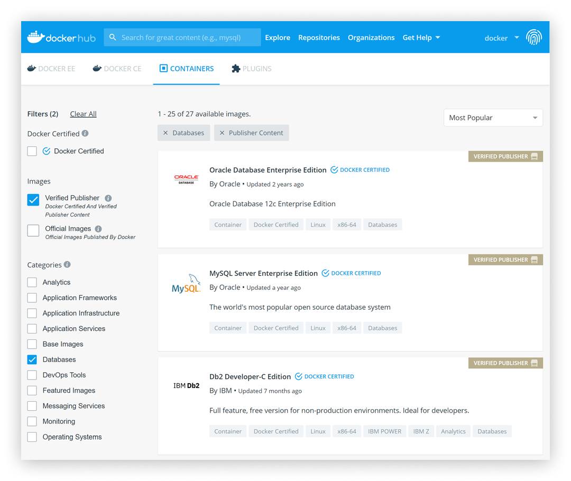The width and height of the screenshot is (571, 481).
Task: Open Repositories in the top navigation
Action: (x=319, y=38)
